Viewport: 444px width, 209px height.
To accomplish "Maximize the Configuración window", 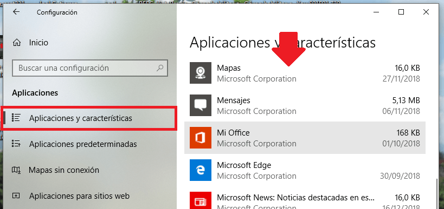I will coord(401,12).
